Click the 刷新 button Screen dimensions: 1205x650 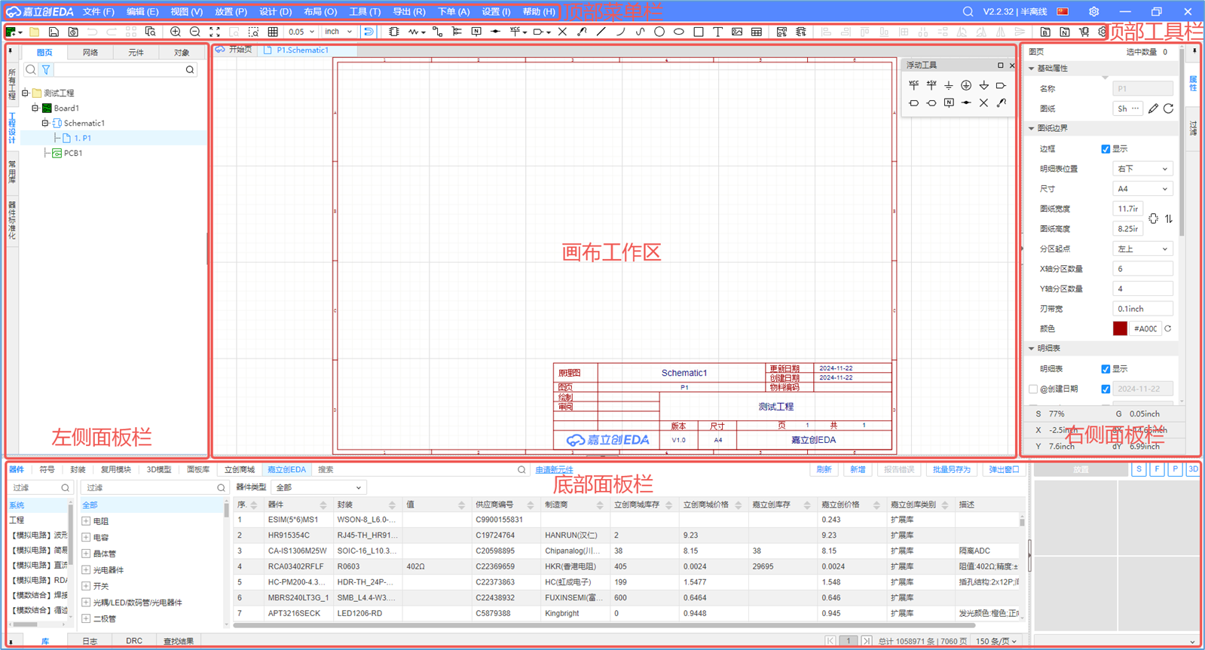[824, 470]
